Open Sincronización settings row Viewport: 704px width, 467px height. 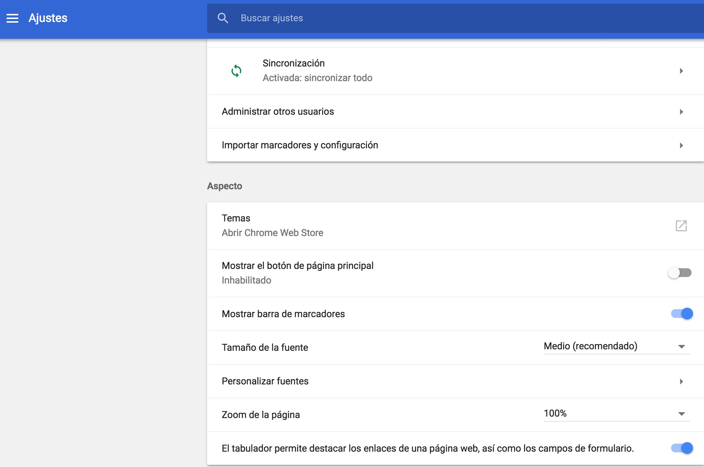point(455,71)
